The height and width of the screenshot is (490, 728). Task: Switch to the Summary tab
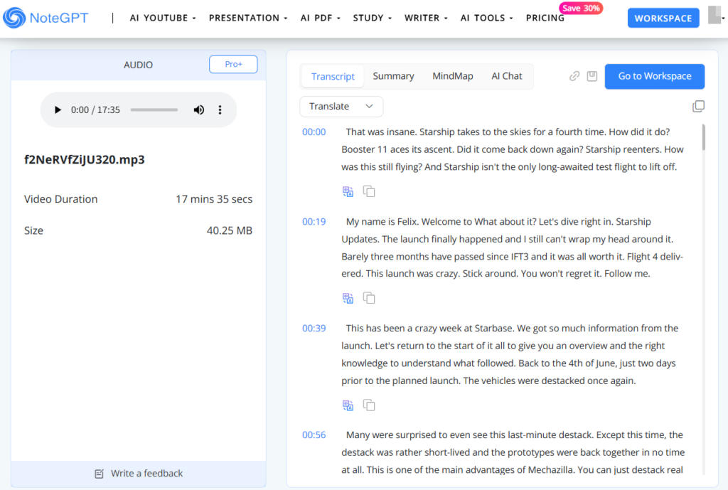coord(393,75)
